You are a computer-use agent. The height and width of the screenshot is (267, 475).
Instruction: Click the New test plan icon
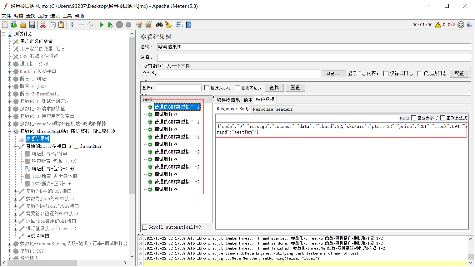click(5, 25)
